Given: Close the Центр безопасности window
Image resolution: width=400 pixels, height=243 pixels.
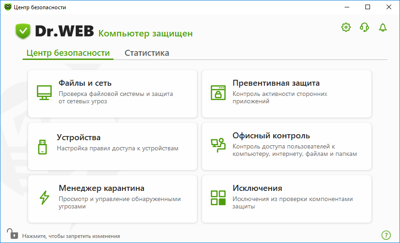Looking at the screenshot, I should (x=389, y=7).
